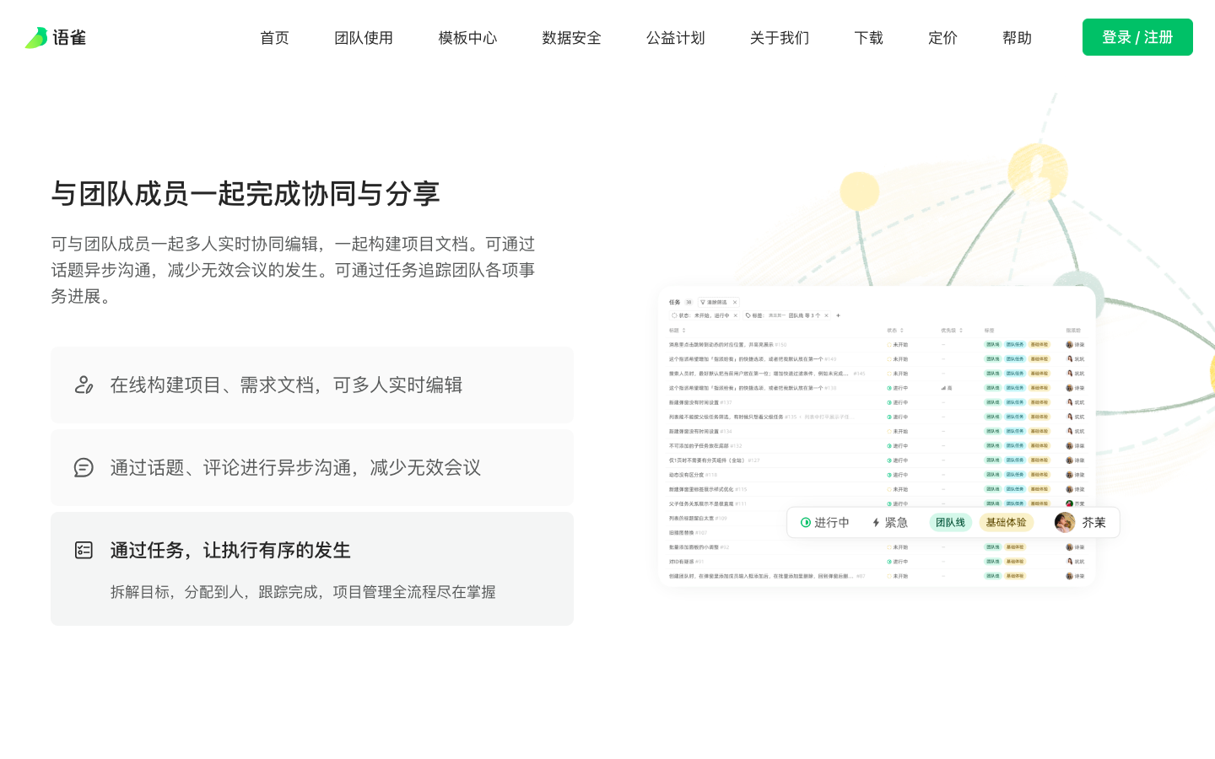Expand the 通过话题、评论进行异步沟通 card

312,467
